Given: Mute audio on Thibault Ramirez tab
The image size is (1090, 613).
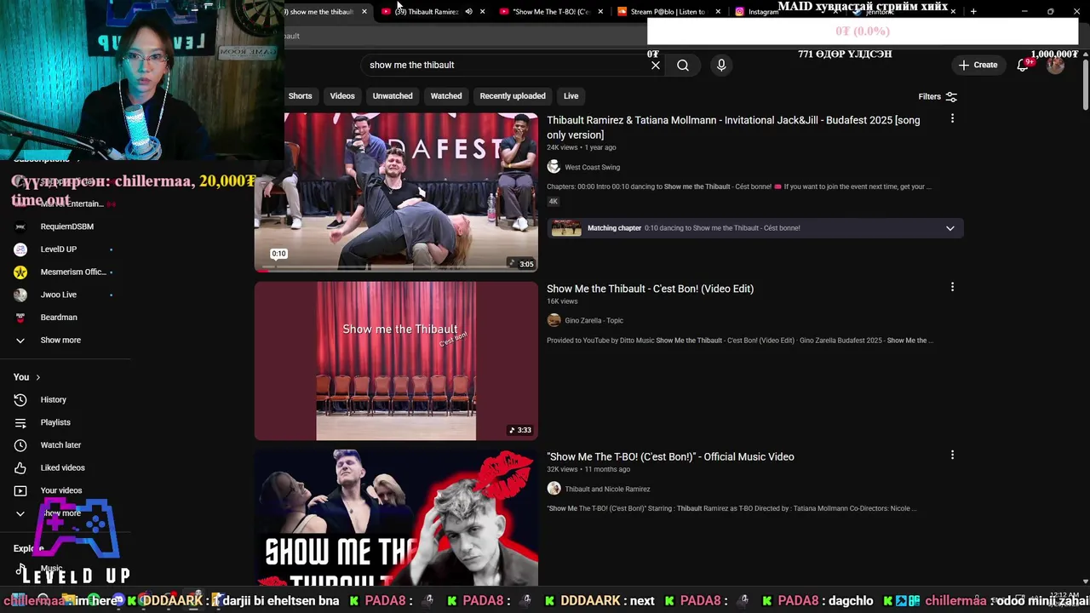Looking at the screenshot, I should tap(468, 12).
